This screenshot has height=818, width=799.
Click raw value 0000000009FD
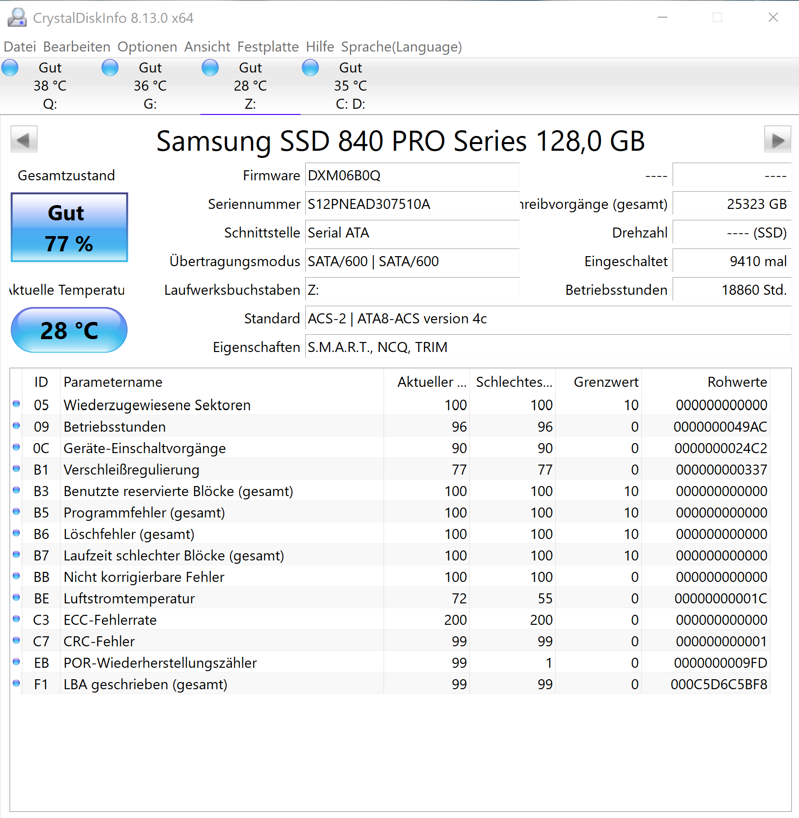(x=720, y=663)
